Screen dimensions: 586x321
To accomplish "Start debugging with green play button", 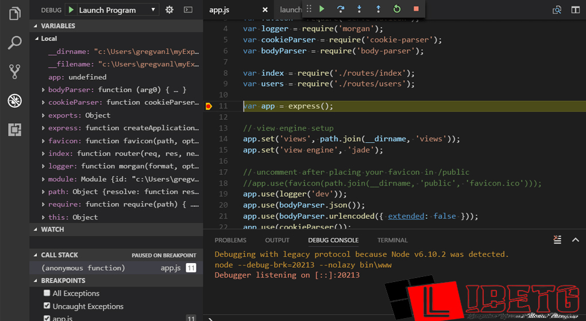I will (71, 10).
